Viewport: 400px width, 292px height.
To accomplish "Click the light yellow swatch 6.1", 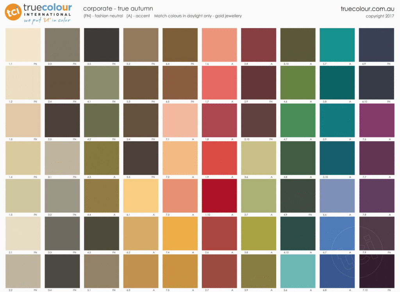I will click(141, 195).
